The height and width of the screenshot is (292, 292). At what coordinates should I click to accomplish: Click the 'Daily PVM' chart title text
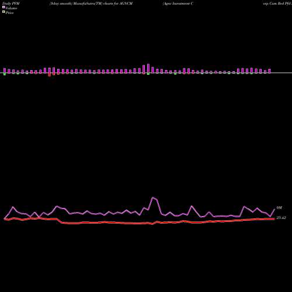11,4
